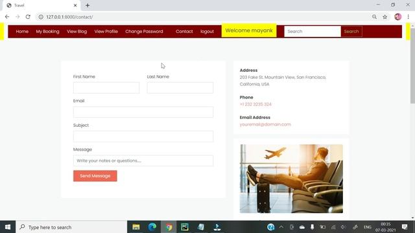The height and width of the screenshot is (233, 415).
Task: Click the browser forward arrow
Action: 18,17
